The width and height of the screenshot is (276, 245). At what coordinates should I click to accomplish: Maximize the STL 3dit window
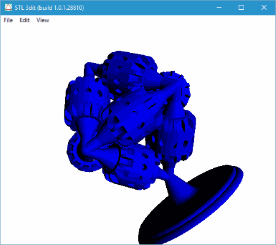click(242, 7)
